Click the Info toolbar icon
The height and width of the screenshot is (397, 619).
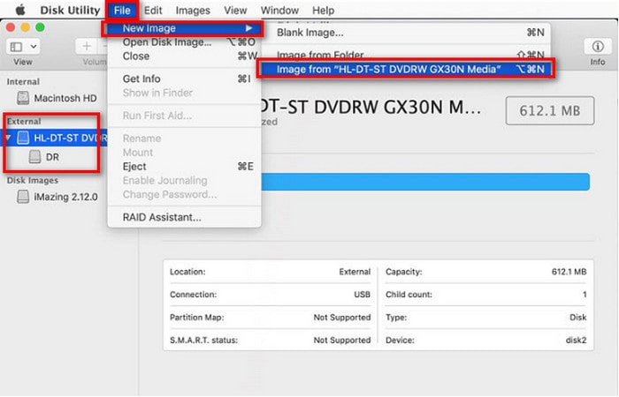pyautogui.click(x=598, y=46)
